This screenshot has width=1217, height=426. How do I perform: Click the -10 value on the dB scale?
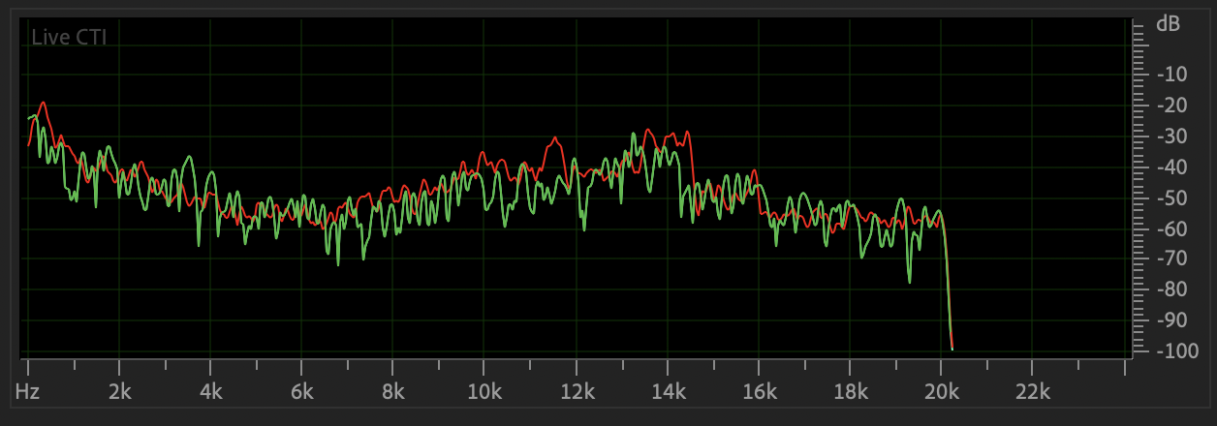coord(1171,75)
